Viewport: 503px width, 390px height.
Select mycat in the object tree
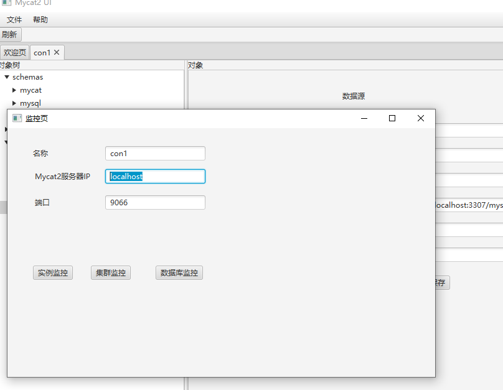(31, 90)
